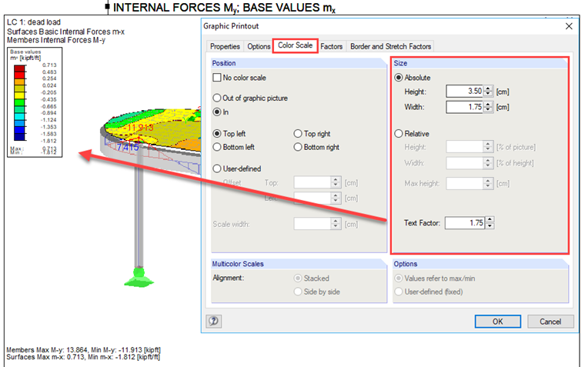Click the help icon in Graphic Printout dialog

tap(214, 321)
